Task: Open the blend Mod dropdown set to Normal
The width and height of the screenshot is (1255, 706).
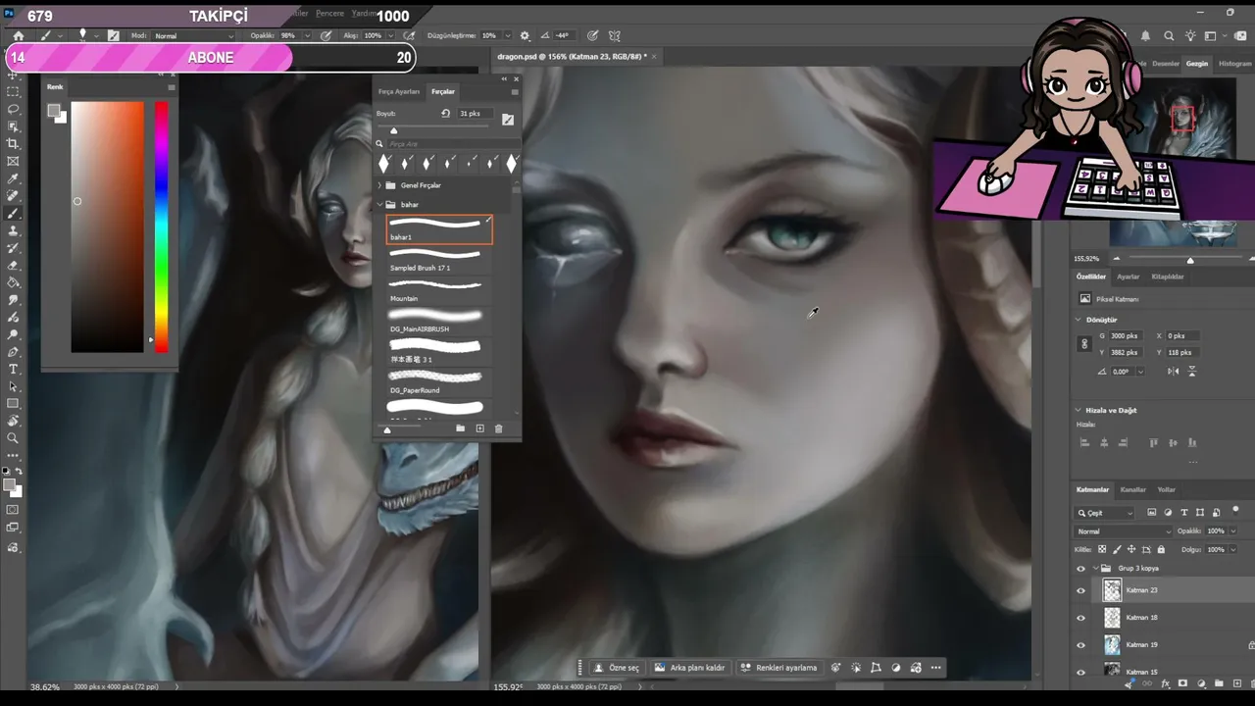Action: click(x=194, y=35)
